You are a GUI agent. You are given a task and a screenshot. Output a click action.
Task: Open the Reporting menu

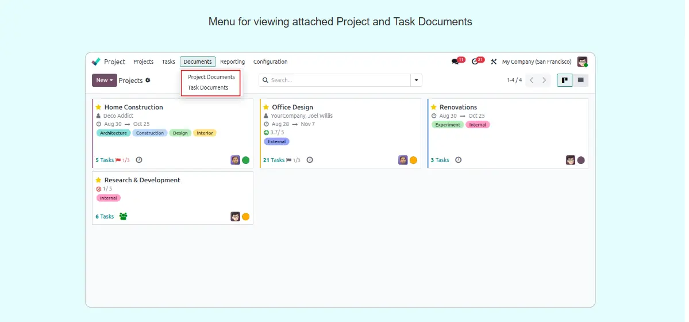[232, 62]
